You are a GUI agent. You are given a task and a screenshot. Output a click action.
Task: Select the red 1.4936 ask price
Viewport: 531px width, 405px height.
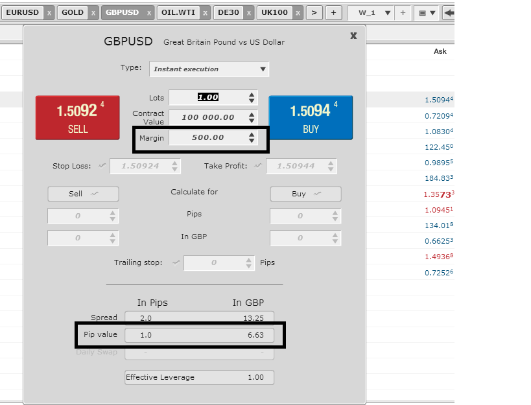439,257
